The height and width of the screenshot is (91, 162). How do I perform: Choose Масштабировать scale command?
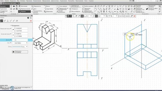click(75, 11)
